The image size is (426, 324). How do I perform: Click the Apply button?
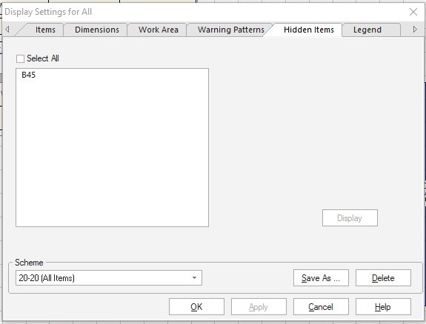point(259,307)
